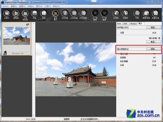The image size is (163, 122).
Task: Click 调谐... button beside 镜头像差校正
Action: tap(154, 49)
